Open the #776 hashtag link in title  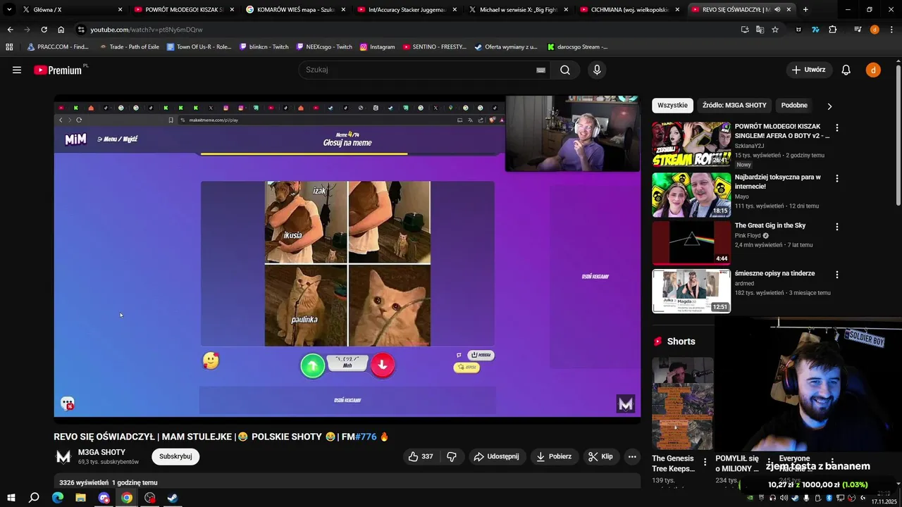coord(366,437)
